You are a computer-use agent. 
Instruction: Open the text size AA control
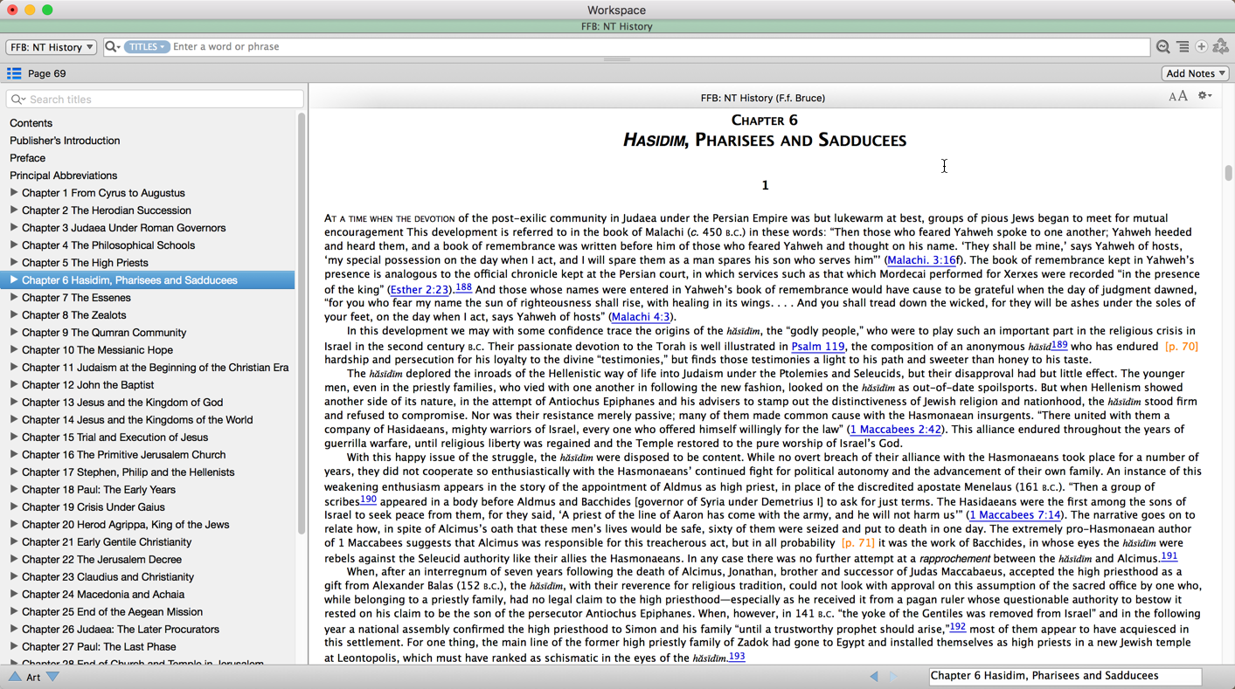(x=1178, y=96)
